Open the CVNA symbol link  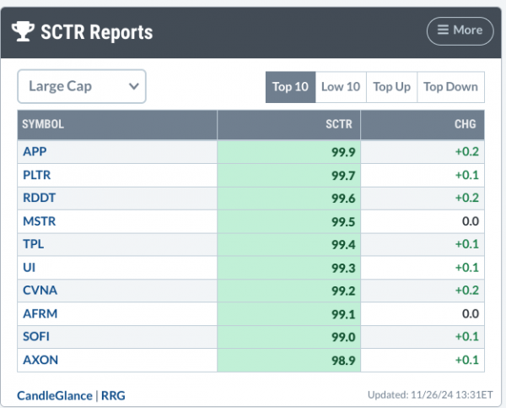coord(40,290)
